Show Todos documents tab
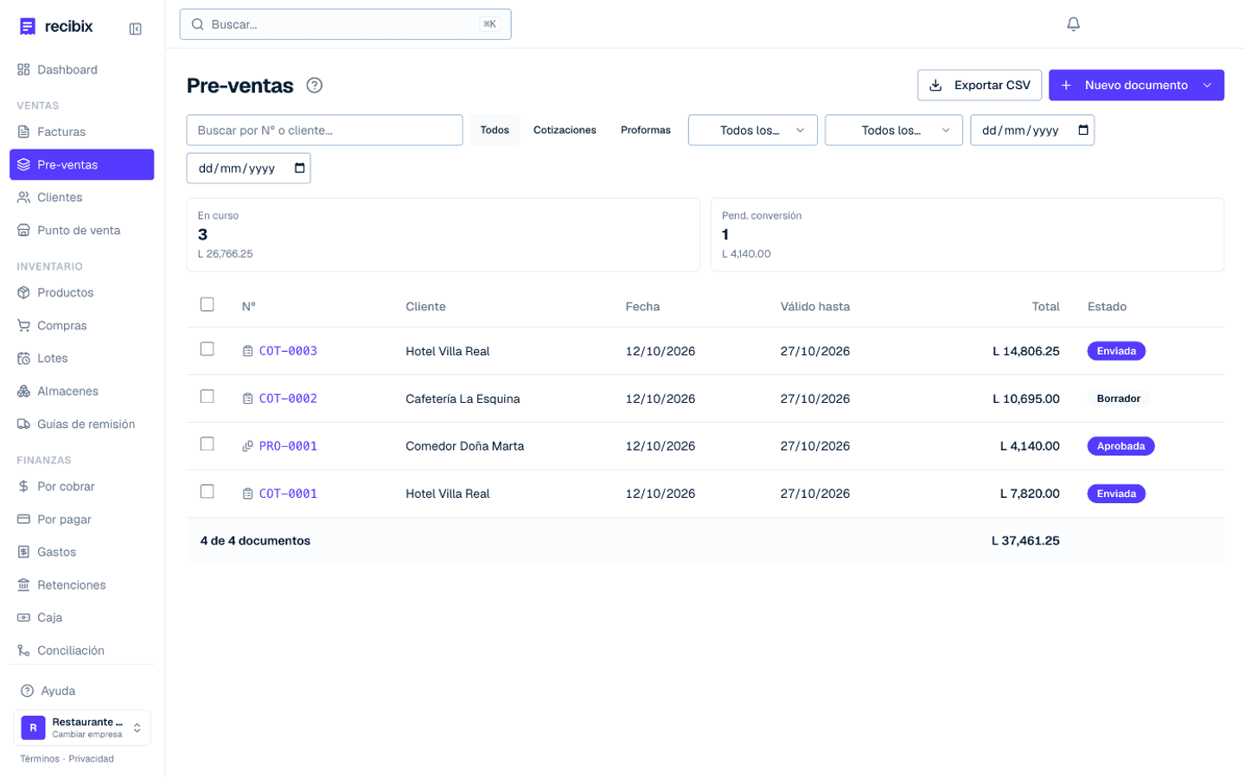Viewport: 1245px width, 778px height. click(x=495, y=131)
